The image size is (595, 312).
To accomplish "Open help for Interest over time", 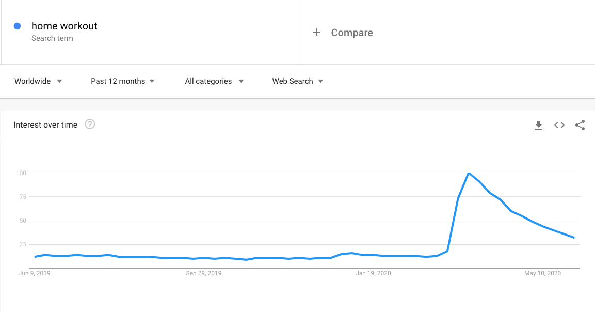I will point(90,124).
